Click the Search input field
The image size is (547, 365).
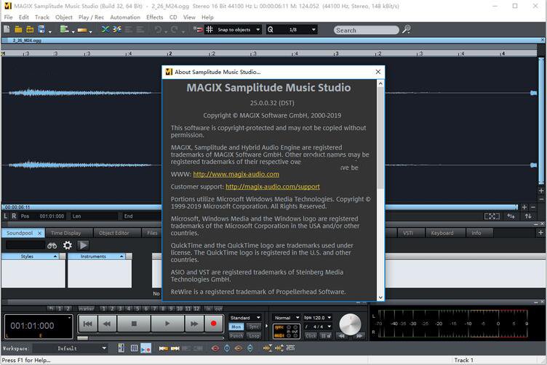coord(367,30)
